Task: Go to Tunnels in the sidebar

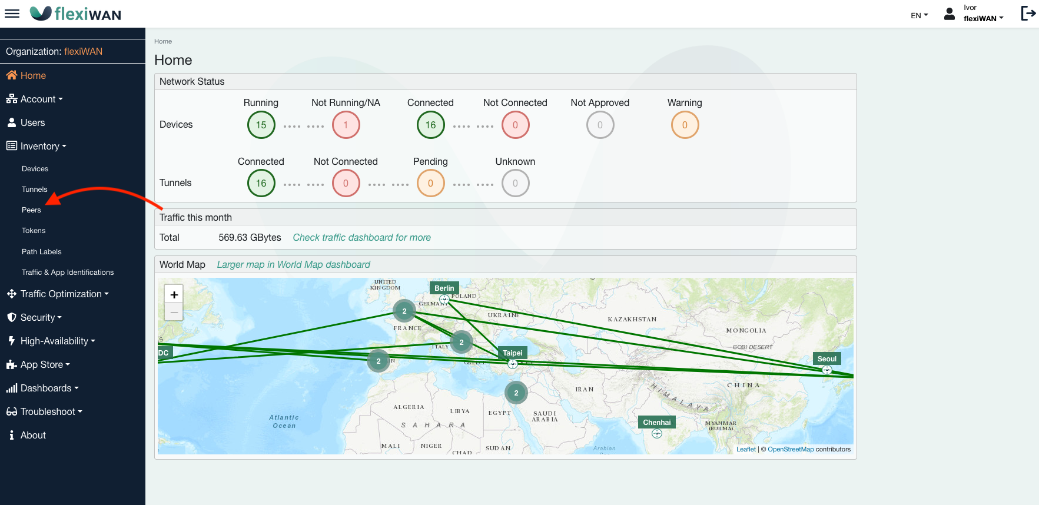Action: [34, 190]
